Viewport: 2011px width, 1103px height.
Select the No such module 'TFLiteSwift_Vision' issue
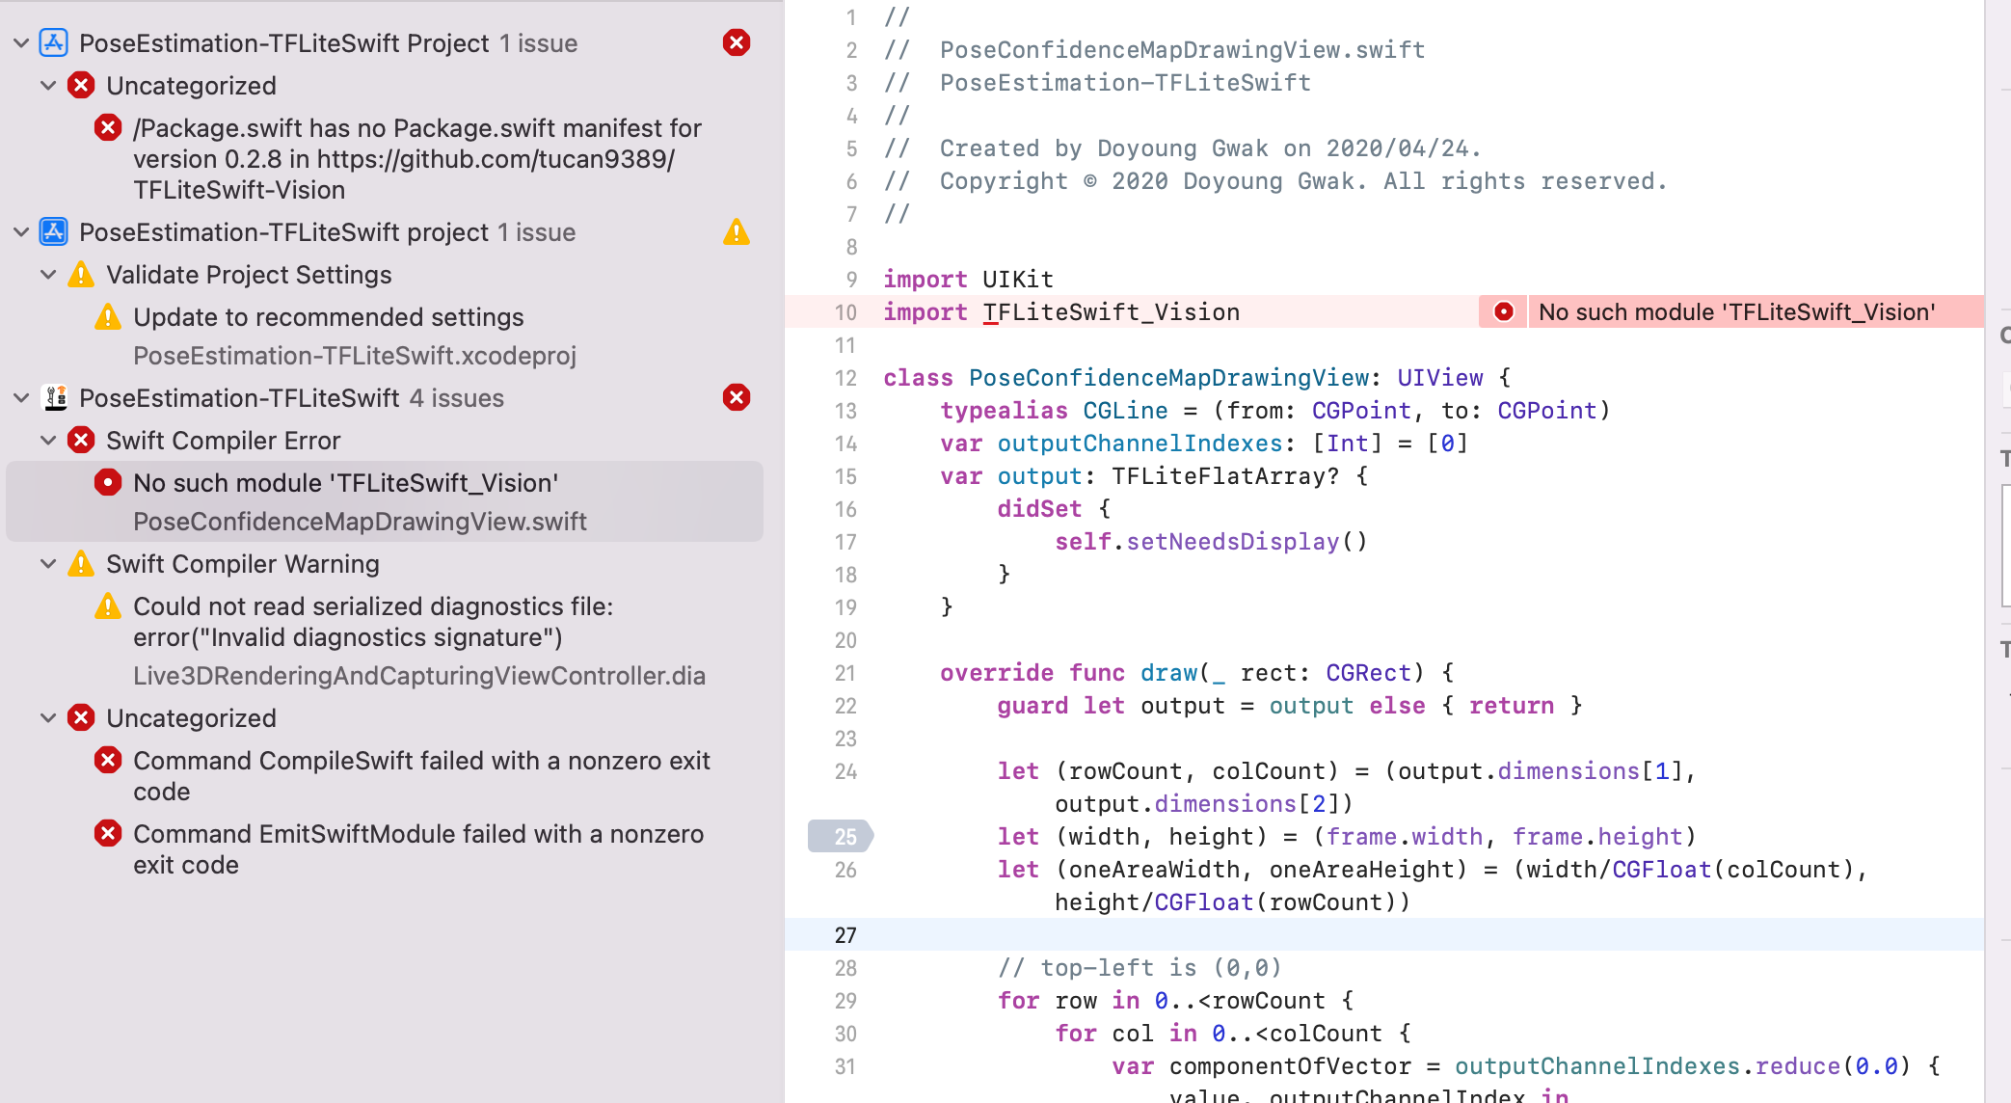coord(345,483)
